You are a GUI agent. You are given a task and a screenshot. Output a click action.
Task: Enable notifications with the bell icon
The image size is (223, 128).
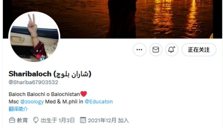172,50
